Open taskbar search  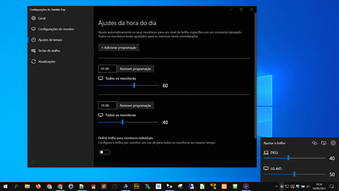[16, 186]
